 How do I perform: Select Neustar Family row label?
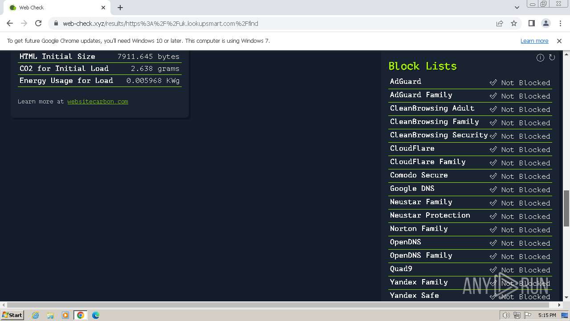point(421,202)
